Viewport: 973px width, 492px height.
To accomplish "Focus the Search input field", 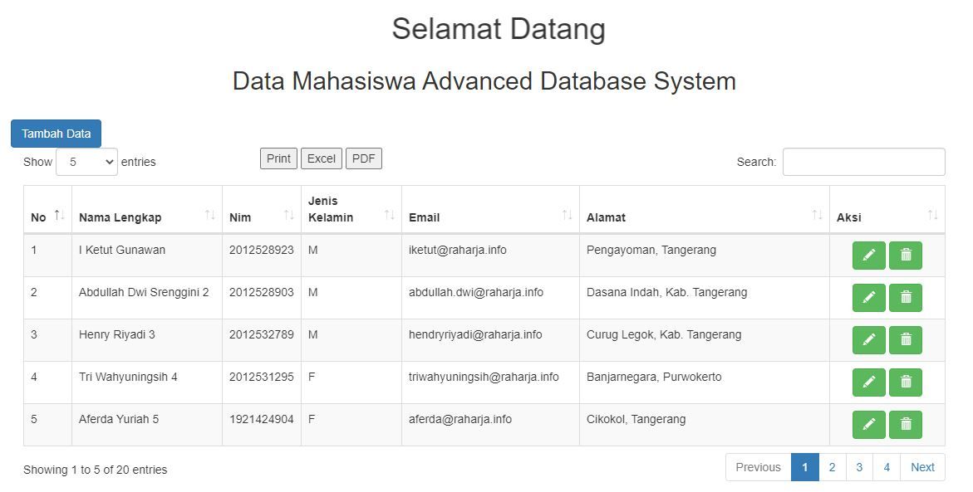I will coord(863,162).
